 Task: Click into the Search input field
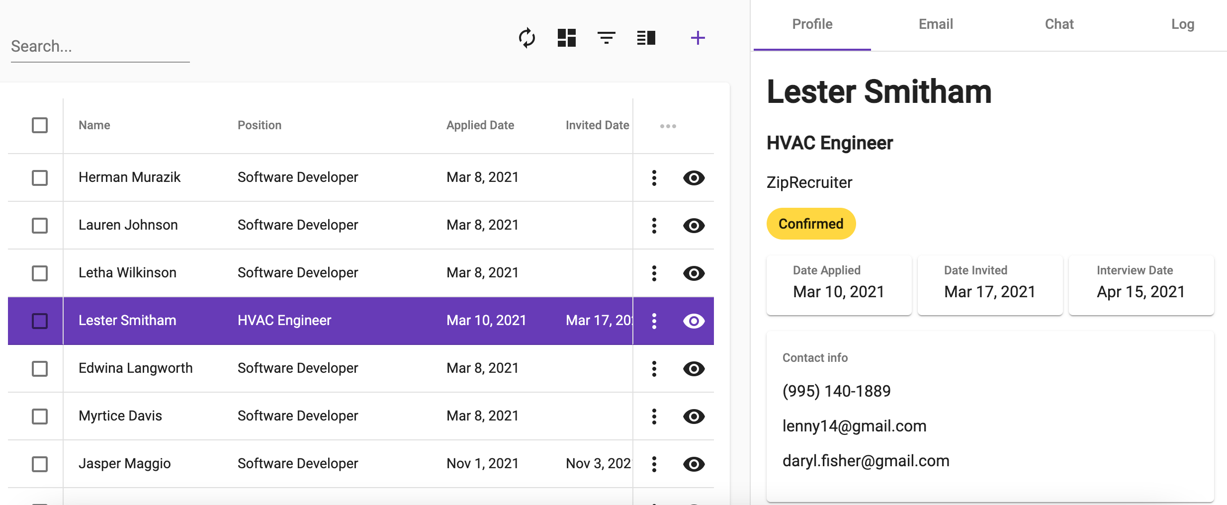click(99, 47)
